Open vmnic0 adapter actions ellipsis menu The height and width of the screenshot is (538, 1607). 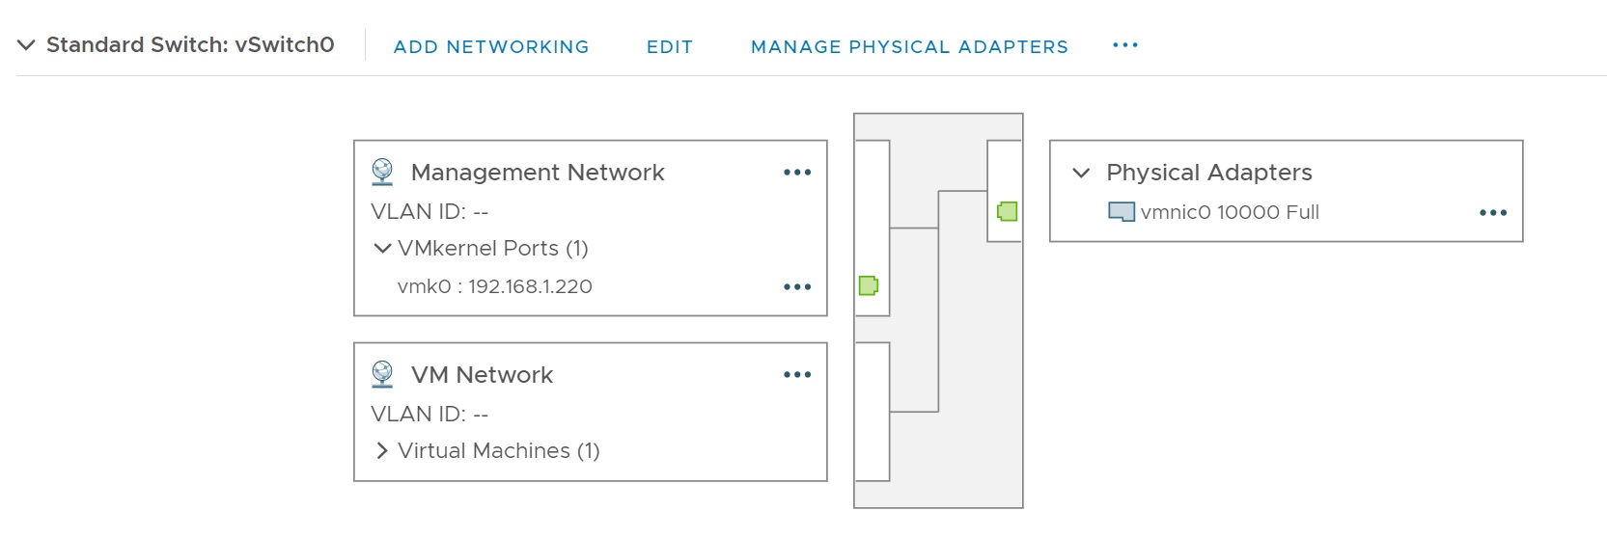(x=1492, y=213)
